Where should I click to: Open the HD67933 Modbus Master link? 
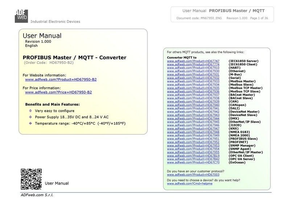[193, 81]
